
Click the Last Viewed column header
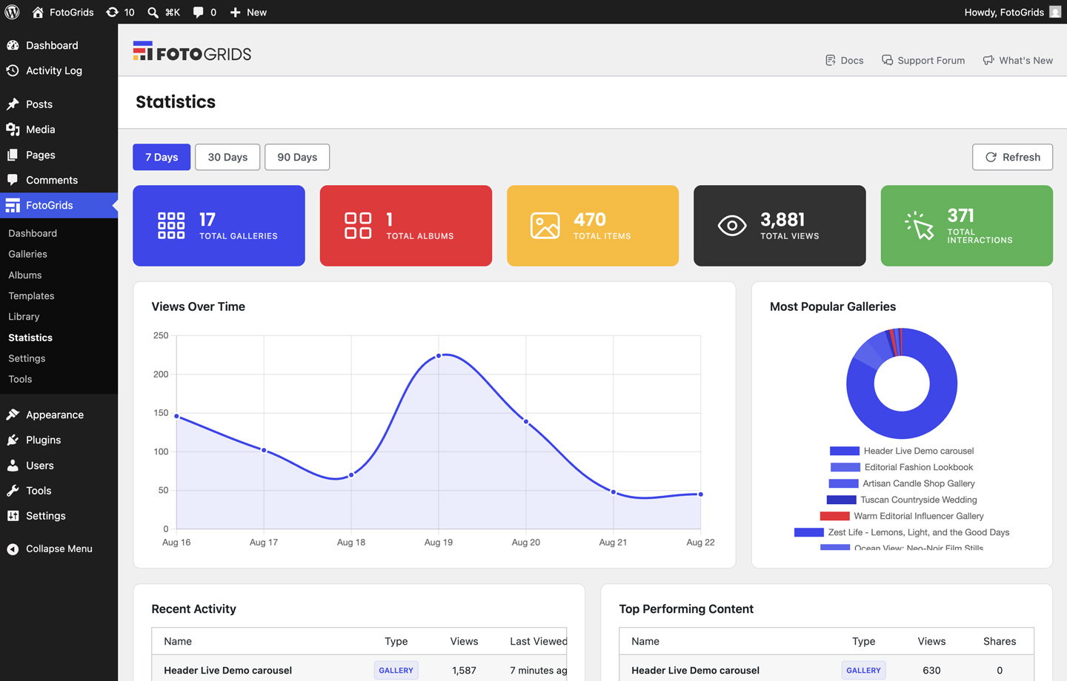point(538,641)
